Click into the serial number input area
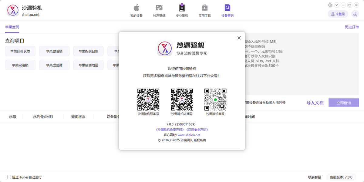 coord(302,64)
